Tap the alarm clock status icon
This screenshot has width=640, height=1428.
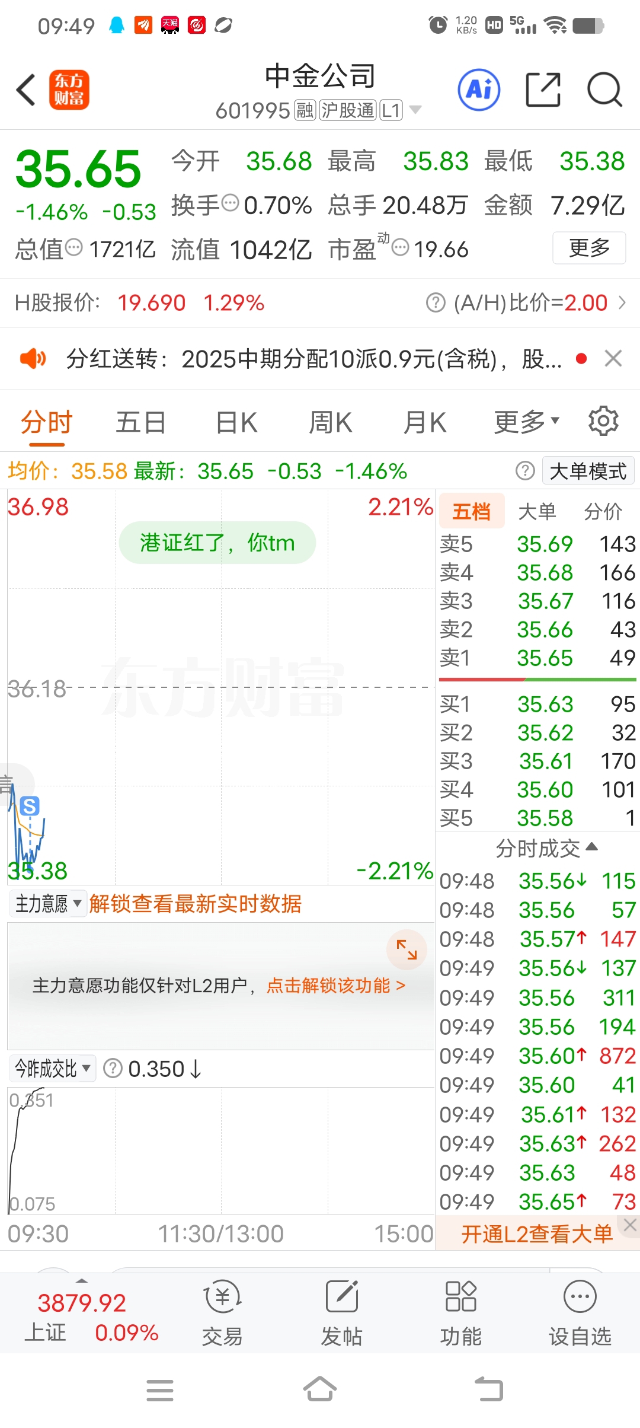coord(438,25)
